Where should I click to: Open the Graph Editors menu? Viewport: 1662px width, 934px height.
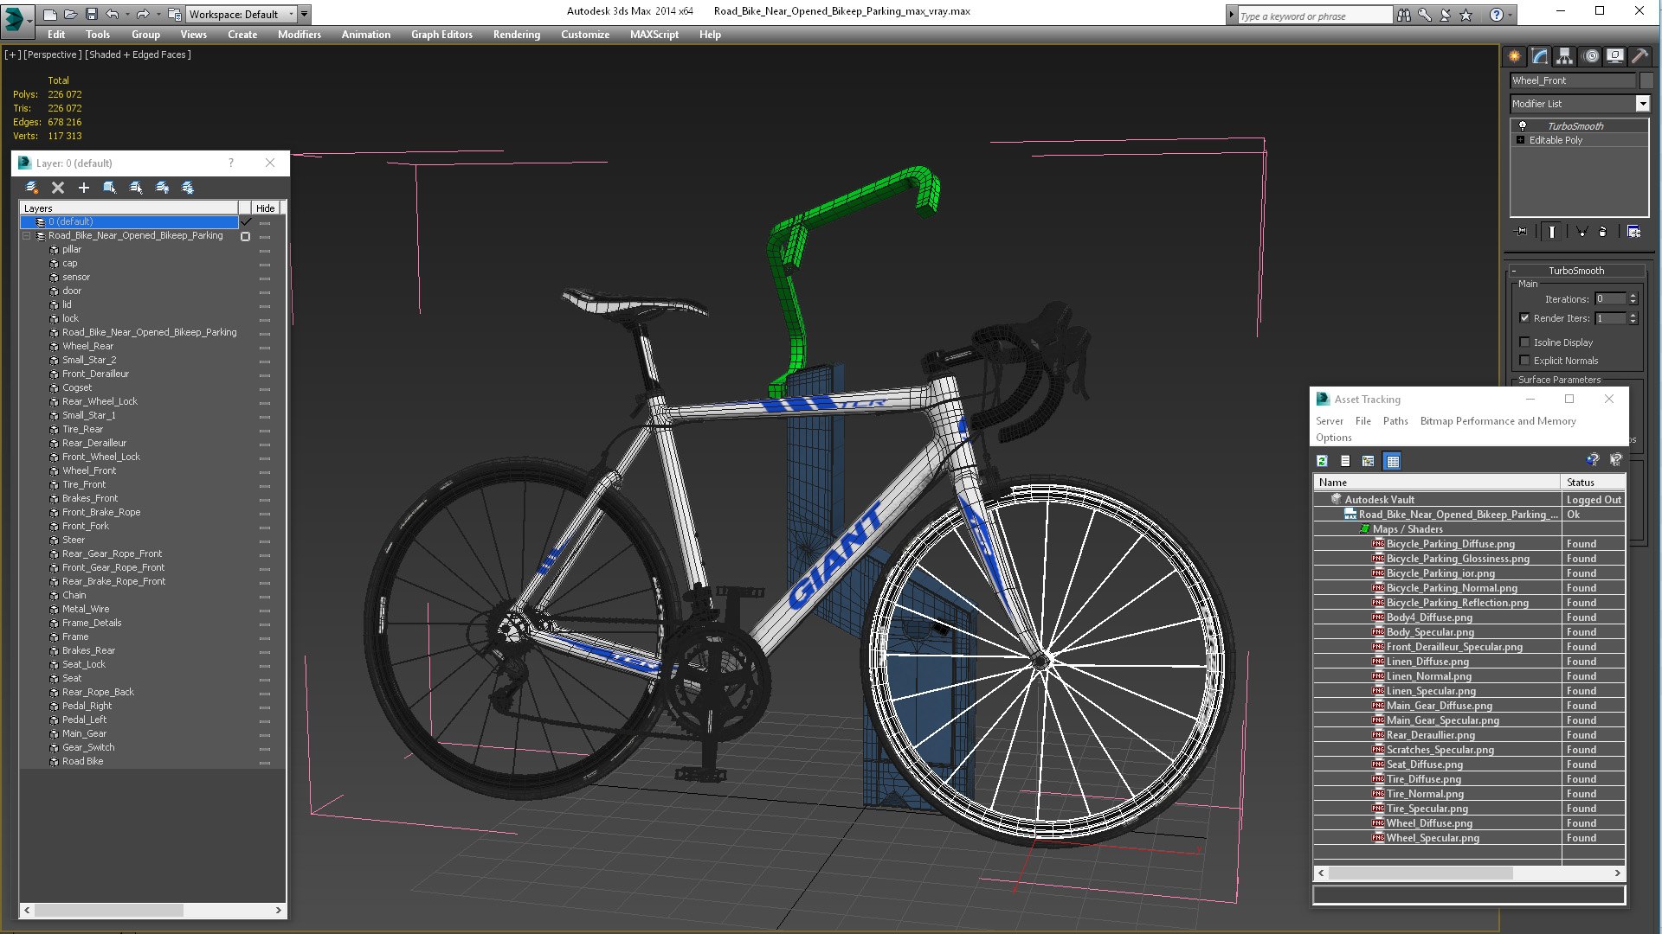tap(441, 35)
